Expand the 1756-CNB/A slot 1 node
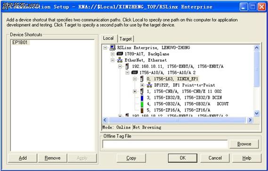The image size is (268, 171). pos(135,91)
